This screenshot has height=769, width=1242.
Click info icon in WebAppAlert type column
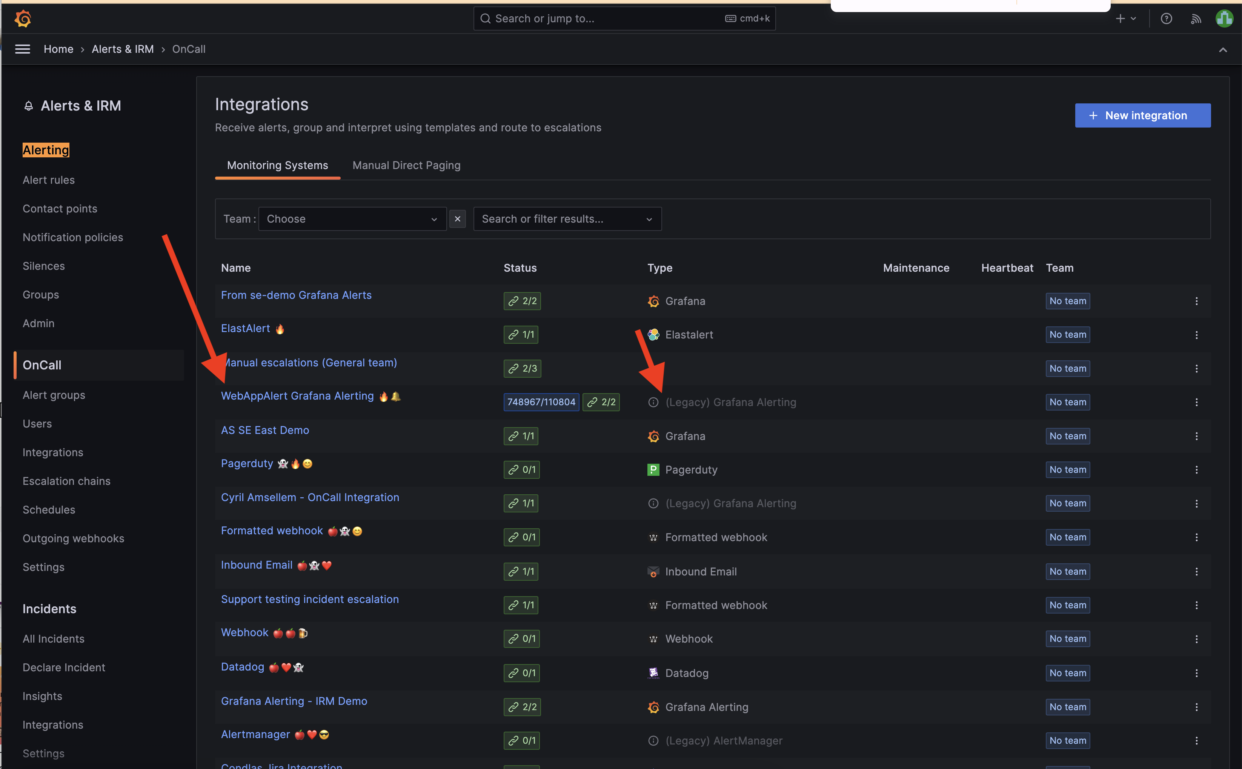coord(653,402)
